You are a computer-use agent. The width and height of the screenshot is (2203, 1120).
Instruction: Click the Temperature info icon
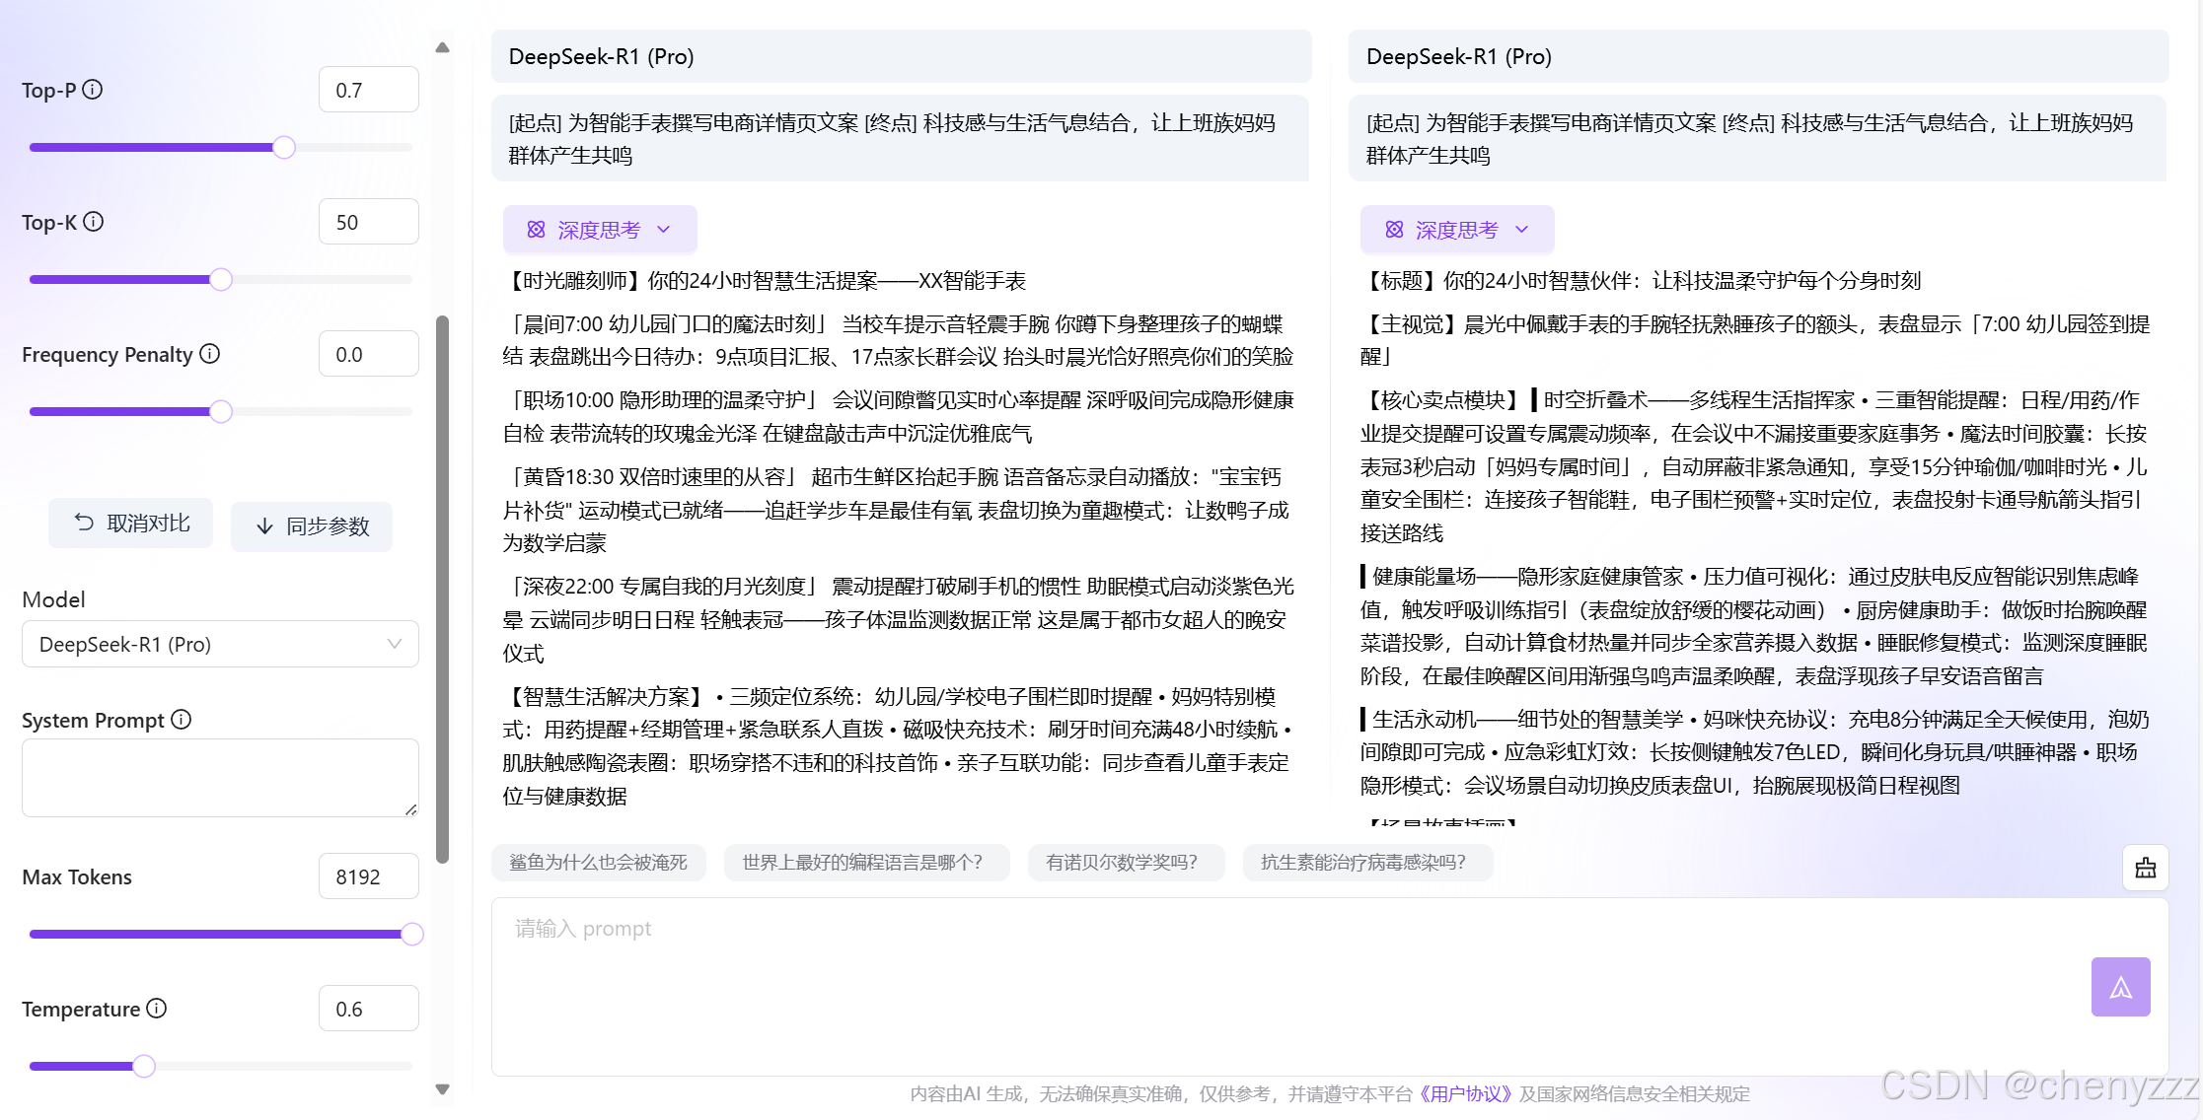pyautogui.click(x=157, y=1009)
